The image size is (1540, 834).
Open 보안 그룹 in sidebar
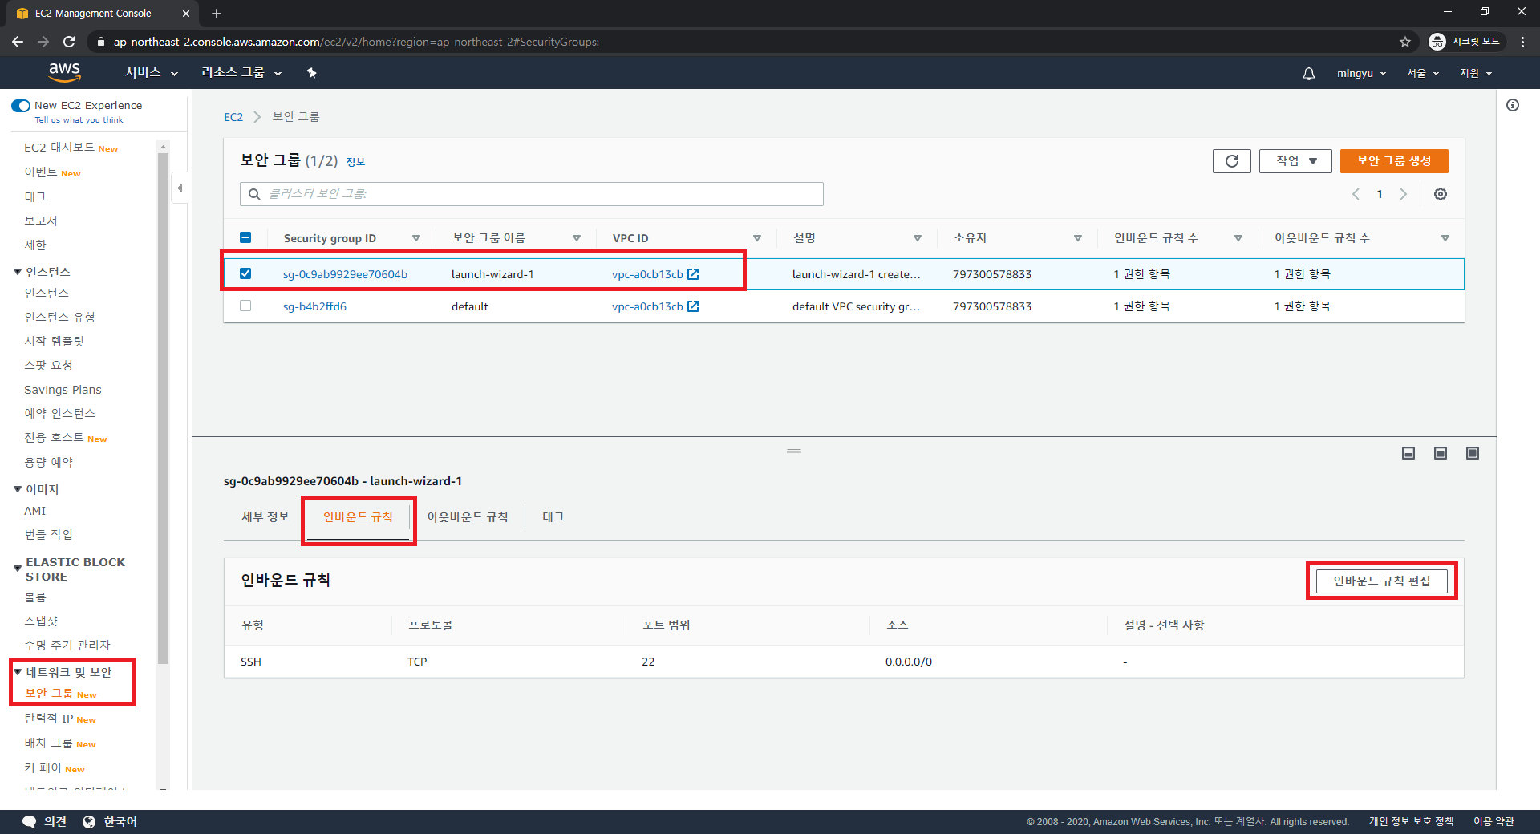click(x=49, y=694)
